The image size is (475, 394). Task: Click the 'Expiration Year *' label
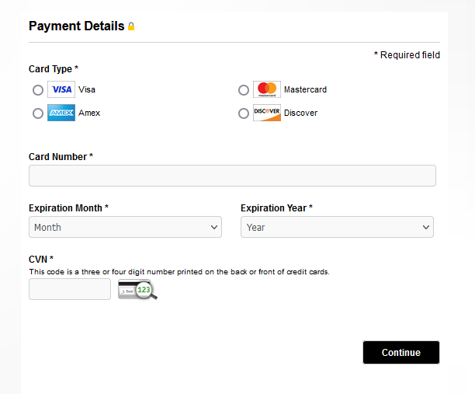(x=276, y=208)
